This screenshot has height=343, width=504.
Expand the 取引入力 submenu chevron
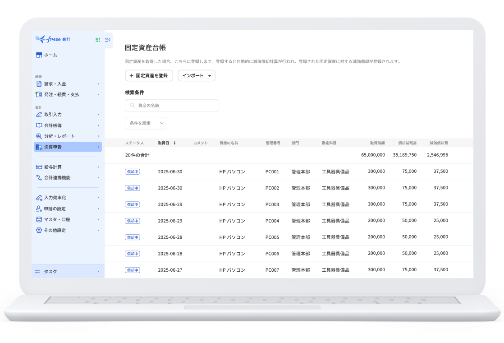pos(98,115)
